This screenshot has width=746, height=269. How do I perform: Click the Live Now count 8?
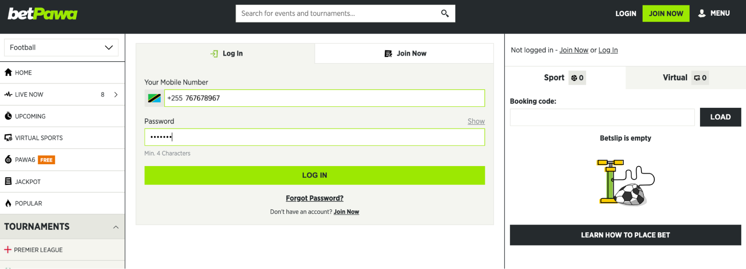103,94
